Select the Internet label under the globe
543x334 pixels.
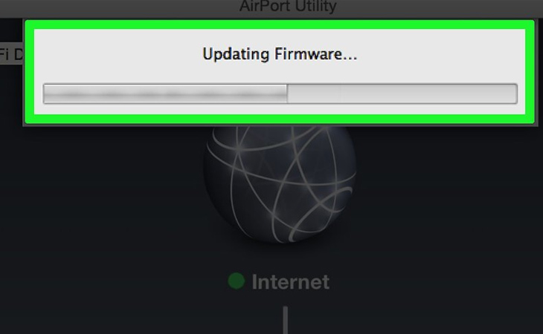click(x=290, y=282)
